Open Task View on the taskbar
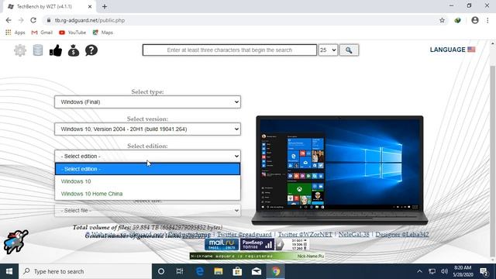This screenshot has width=496, height=279. [x=180, y=271]
